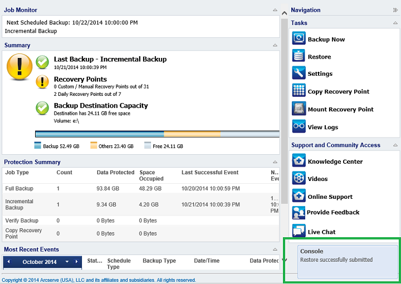Click the View Logs glasses icon

(x=299, y=126)
